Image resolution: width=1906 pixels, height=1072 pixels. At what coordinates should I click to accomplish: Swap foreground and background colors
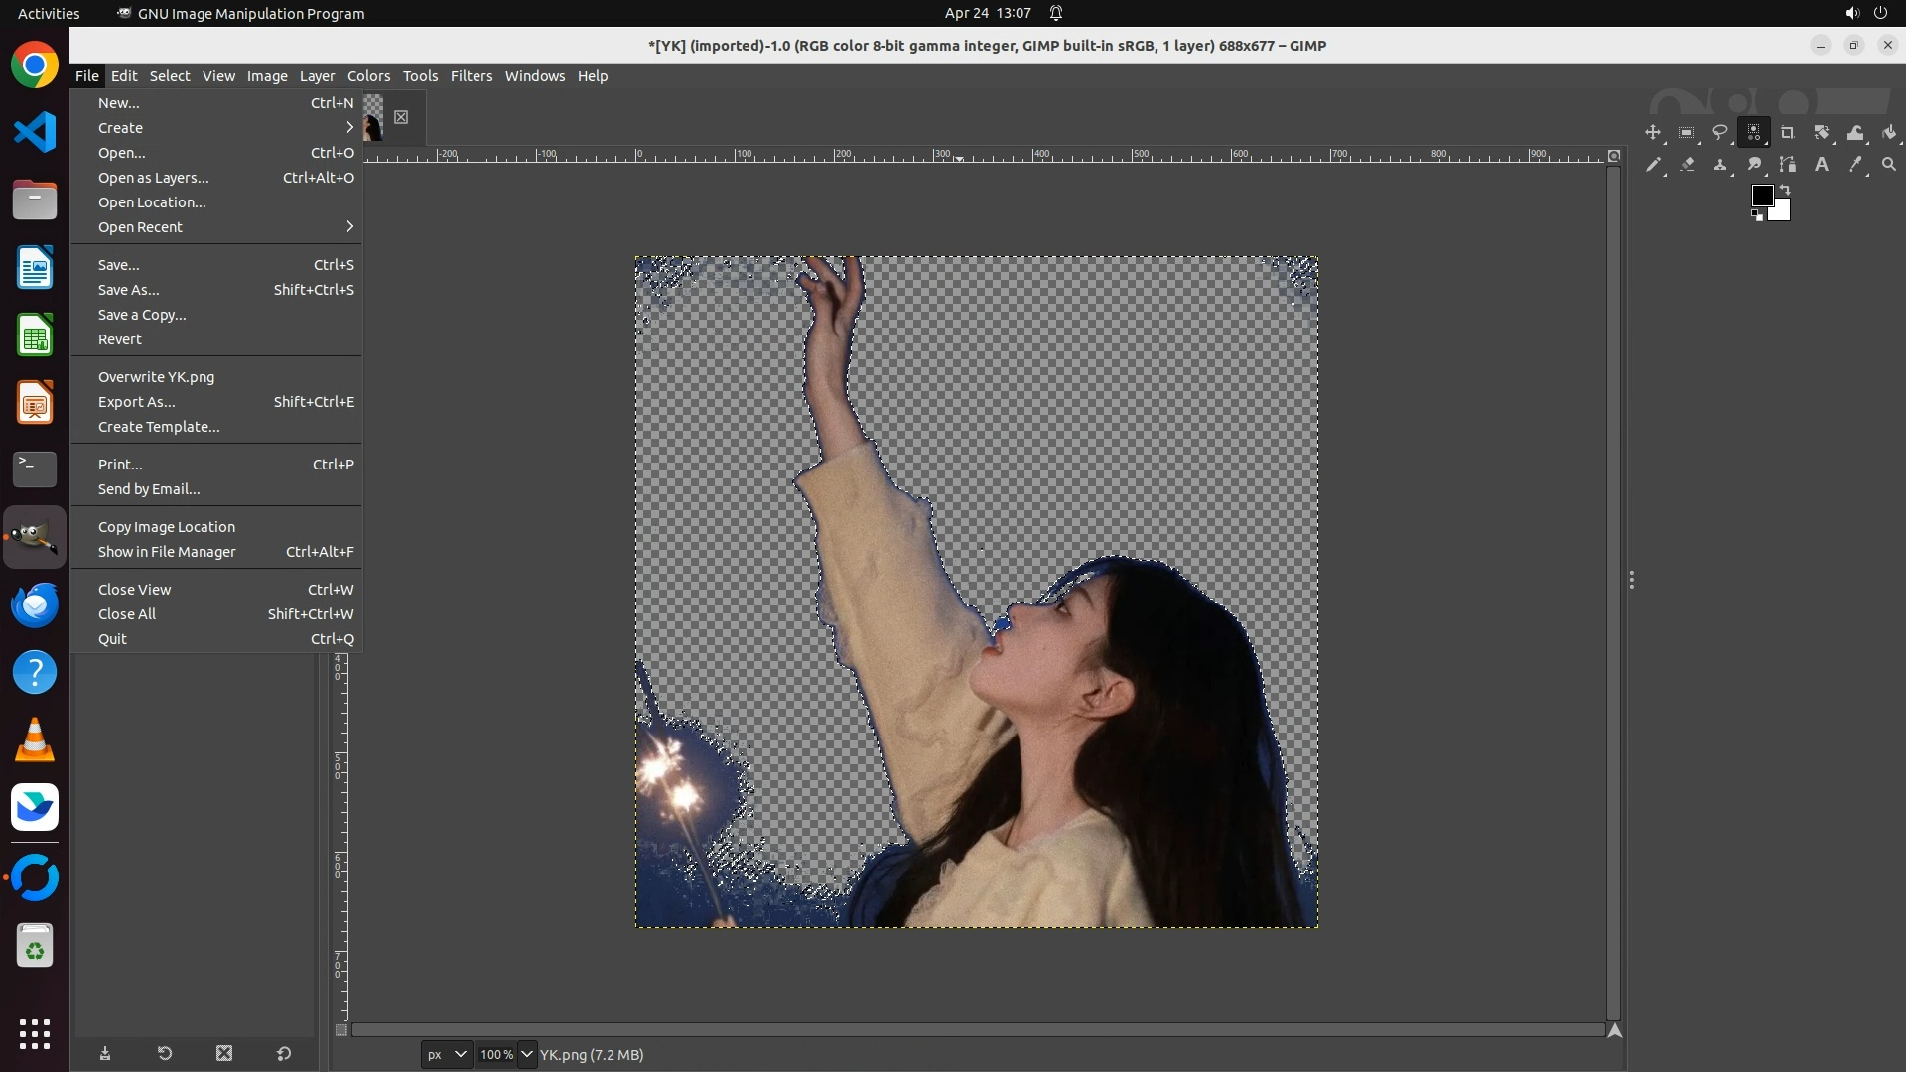1785,189
